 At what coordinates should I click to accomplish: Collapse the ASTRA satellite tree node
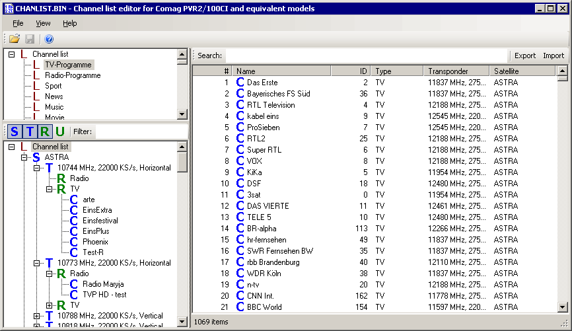tap(24, 157)
